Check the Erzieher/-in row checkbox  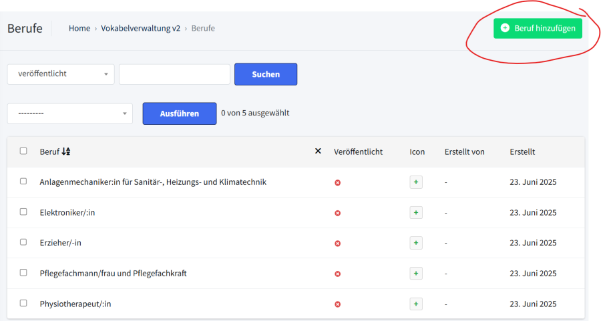click(23, 242)
